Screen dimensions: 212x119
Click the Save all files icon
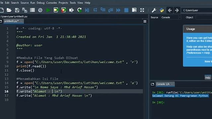pyautogui.click(x=25, y=10)
